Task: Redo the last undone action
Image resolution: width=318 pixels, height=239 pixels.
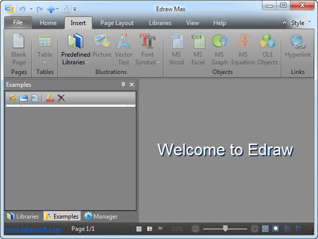Action: click(40, 9)
